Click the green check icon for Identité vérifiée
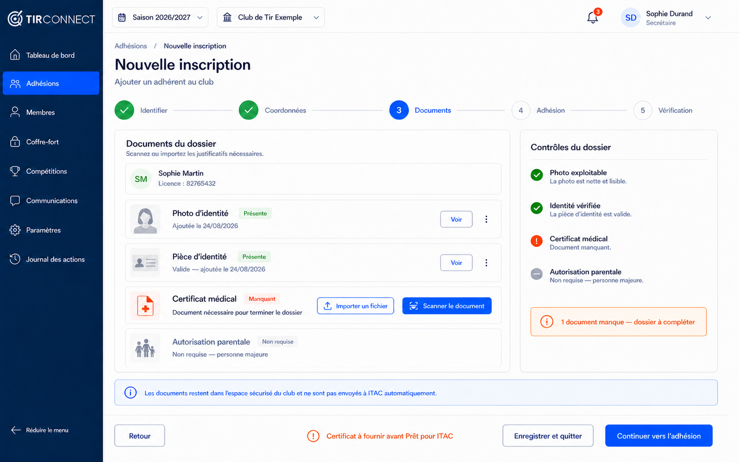 pos(537,208)
